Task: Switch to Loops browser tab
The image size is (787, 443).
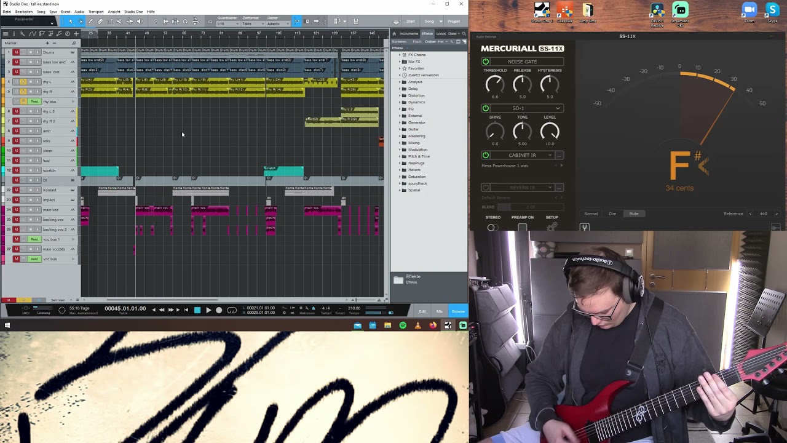Action: [x=441, y=34]
